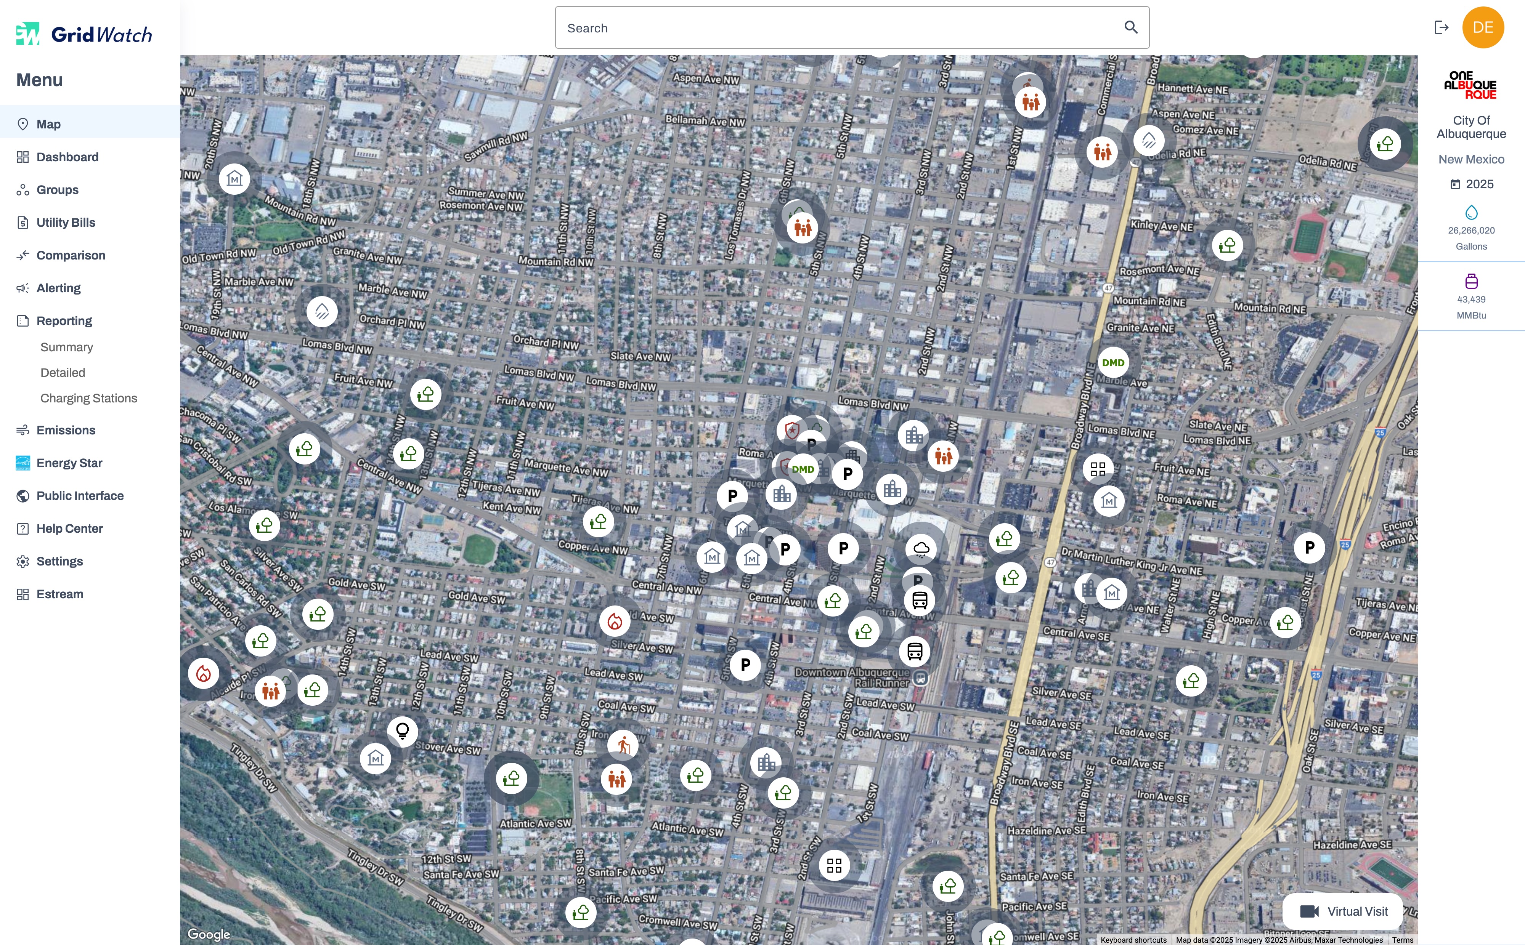The width and height of the screenshot is (1525, 945).
Task: Click the office building marker near Coal Ave SW
Action: point(766,762)
